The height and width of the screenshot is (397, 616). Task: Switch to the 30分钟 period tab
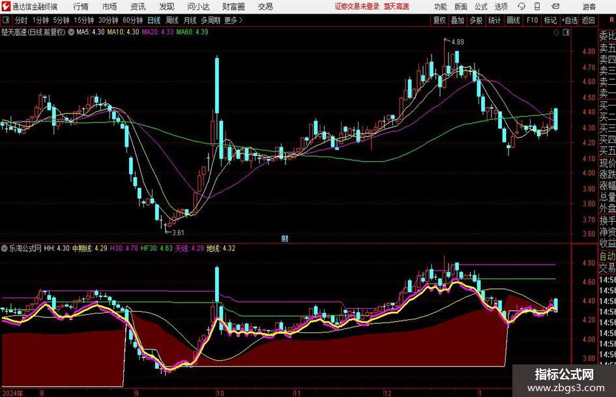pos(108,20)
